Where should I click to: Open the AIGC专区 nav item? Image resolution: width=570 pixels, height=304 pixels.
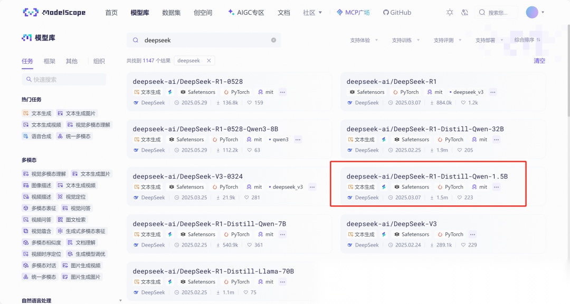[x=246, y=13]
